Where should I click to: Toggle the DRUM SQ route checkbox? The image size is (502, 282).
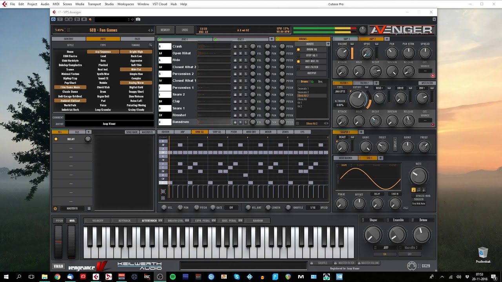tap(298, 50)
